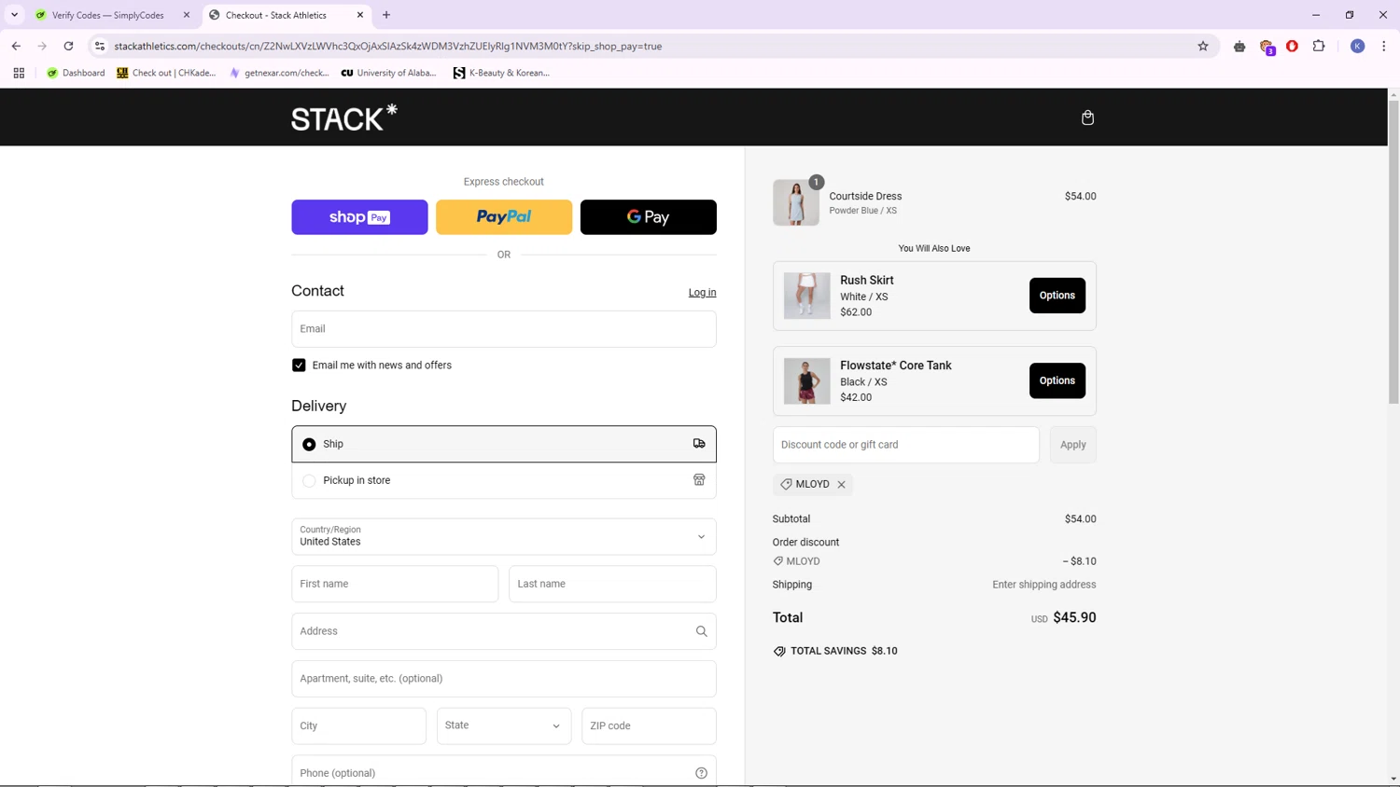Click the extension icon with purple badge
The width and height of the screenshot is (1400, 787).
(1267, 47)
